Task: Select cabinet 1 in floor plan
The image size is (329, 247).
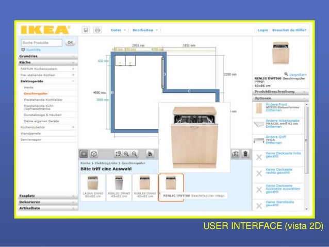Action: 120,61
